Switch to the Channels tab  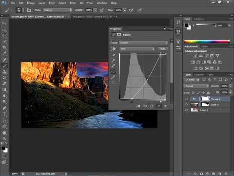tap(199, 75)
